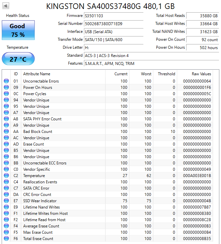221x244 pixels.
Task: Select the Serial Number field
Action: pyautogui.click(x=113, y=24)
